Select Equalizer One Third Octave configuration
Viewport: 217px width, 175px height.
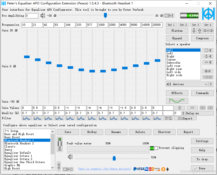click(27, 162)
